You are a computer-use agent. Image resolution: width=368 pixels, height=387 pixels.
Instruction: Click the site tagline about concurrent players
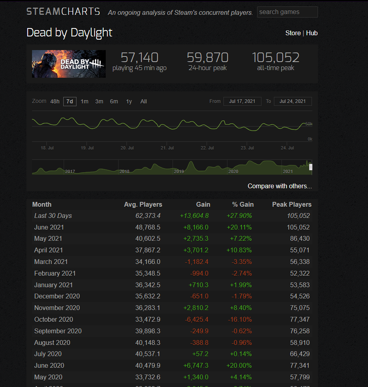click(x=180, y=12)
